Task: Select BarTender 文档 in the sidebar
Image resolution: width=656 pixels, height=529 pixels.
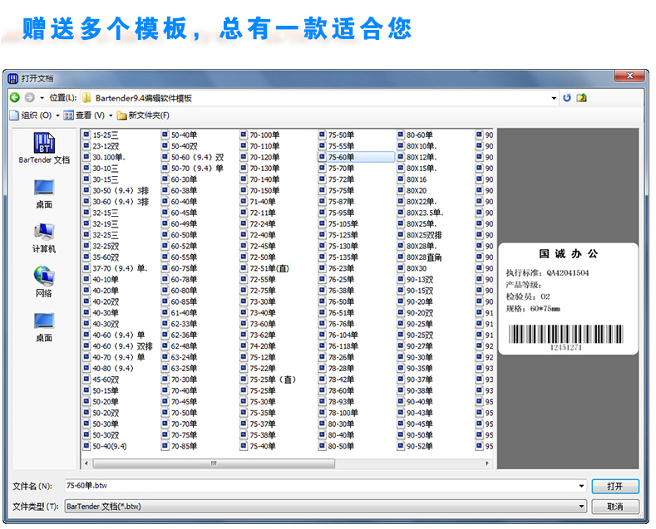Action: (44, 148)
